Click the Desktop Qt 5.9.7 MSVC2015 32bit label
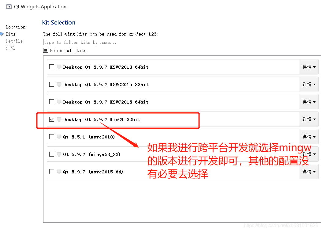321x231 pixels. click(106, 85)
